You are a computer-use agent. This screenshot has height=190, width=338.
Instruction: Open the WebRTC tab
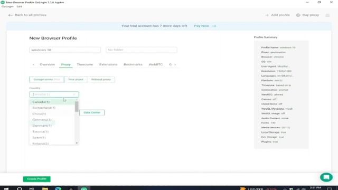(156, 64)
